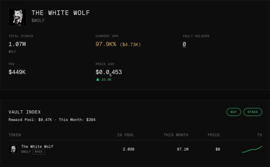Click the $0.0₅453 price value
Screen dimensions: 270x167
coord(109,73)
